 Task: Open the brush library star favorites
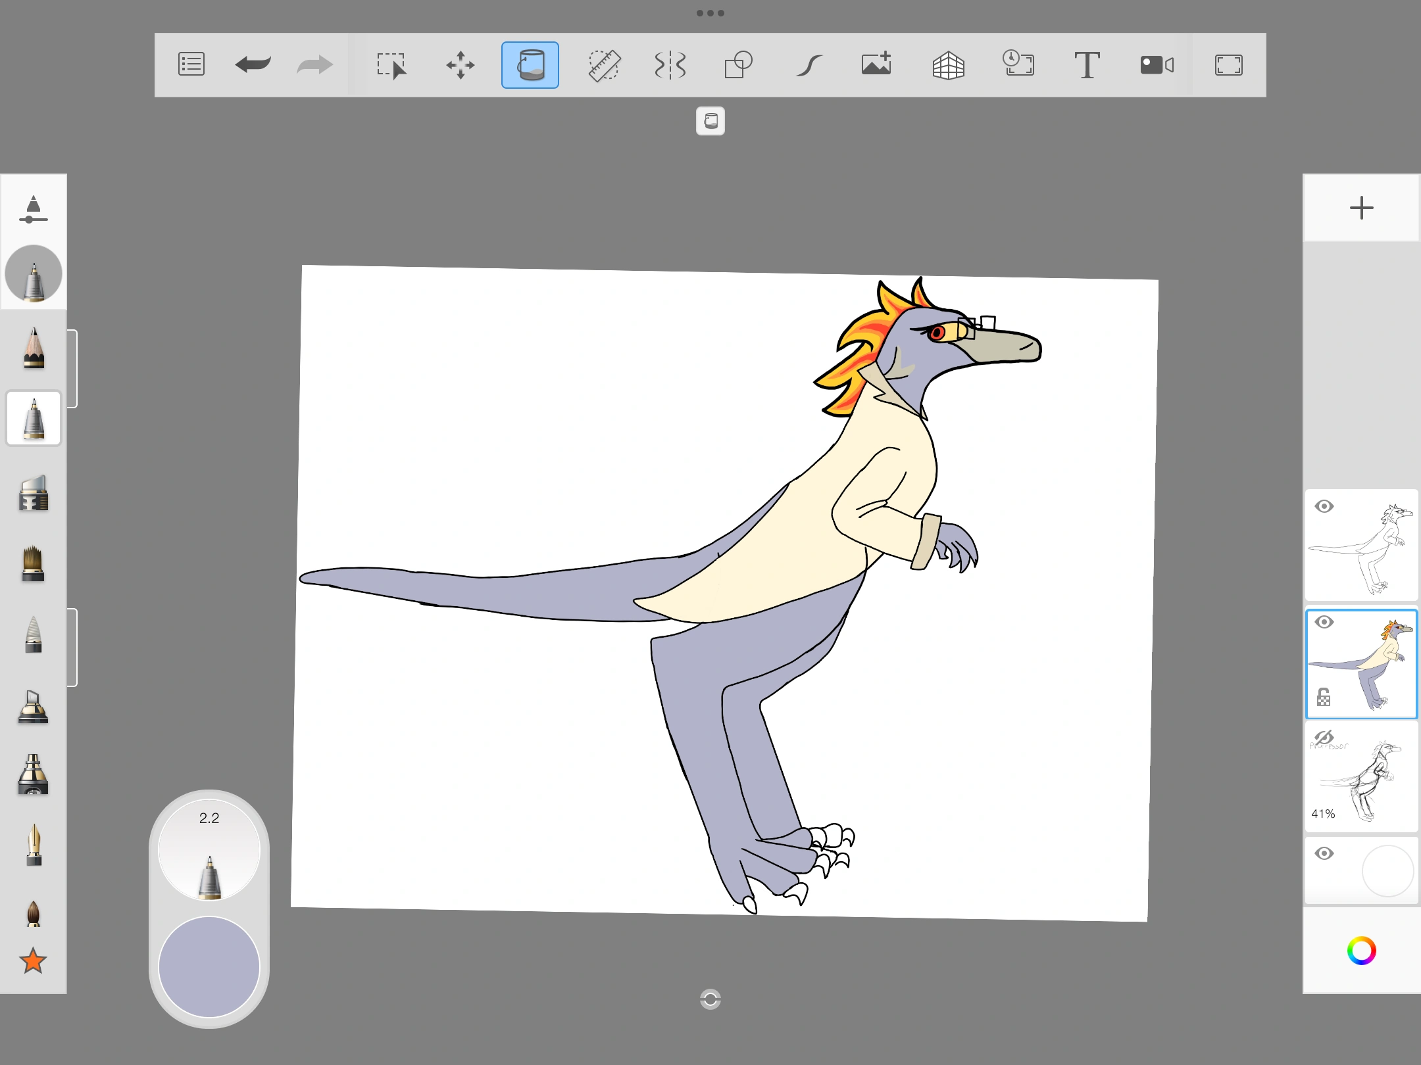33,961
